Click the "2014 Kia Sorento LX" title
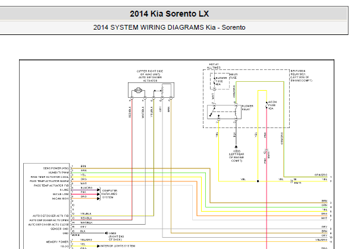This screenshot has height=249, width=351. (169, 14)
